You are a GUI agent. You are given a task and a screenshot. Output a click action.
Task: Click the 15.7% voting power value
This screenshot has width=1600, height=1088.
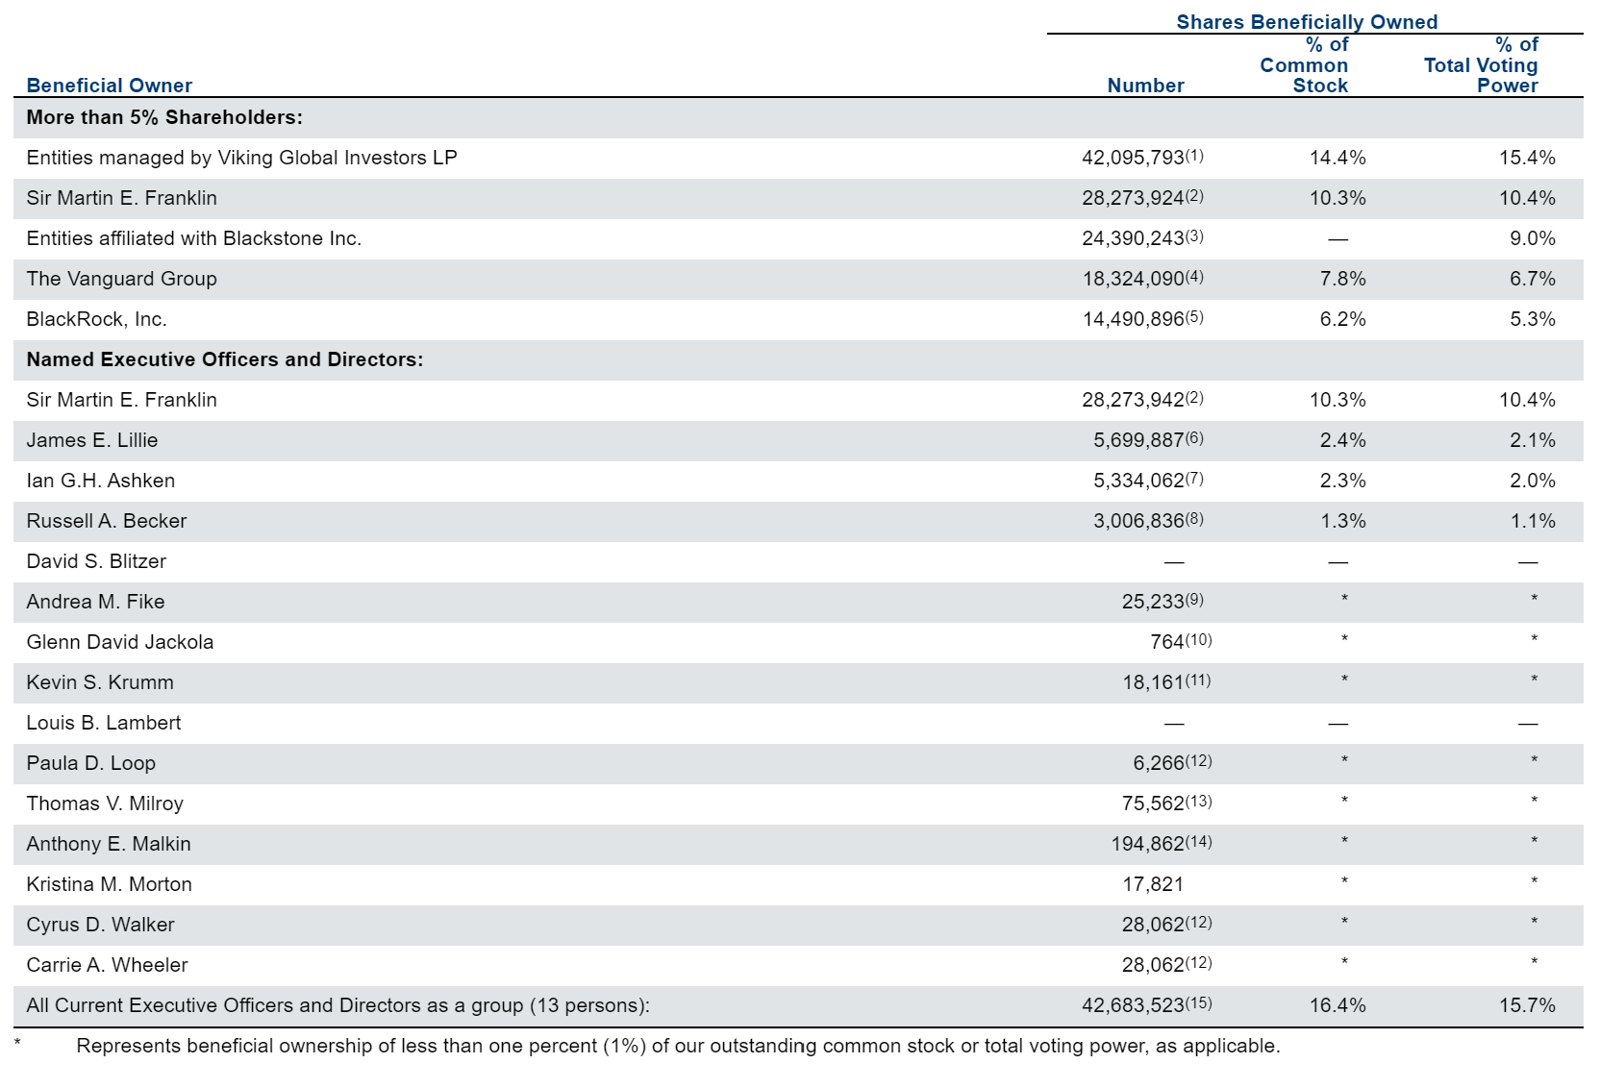coord(1527,1005)
